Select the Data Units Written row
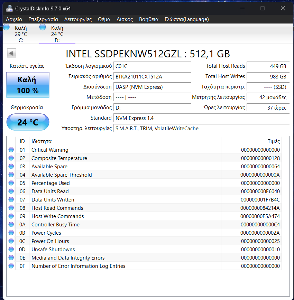 144,199
